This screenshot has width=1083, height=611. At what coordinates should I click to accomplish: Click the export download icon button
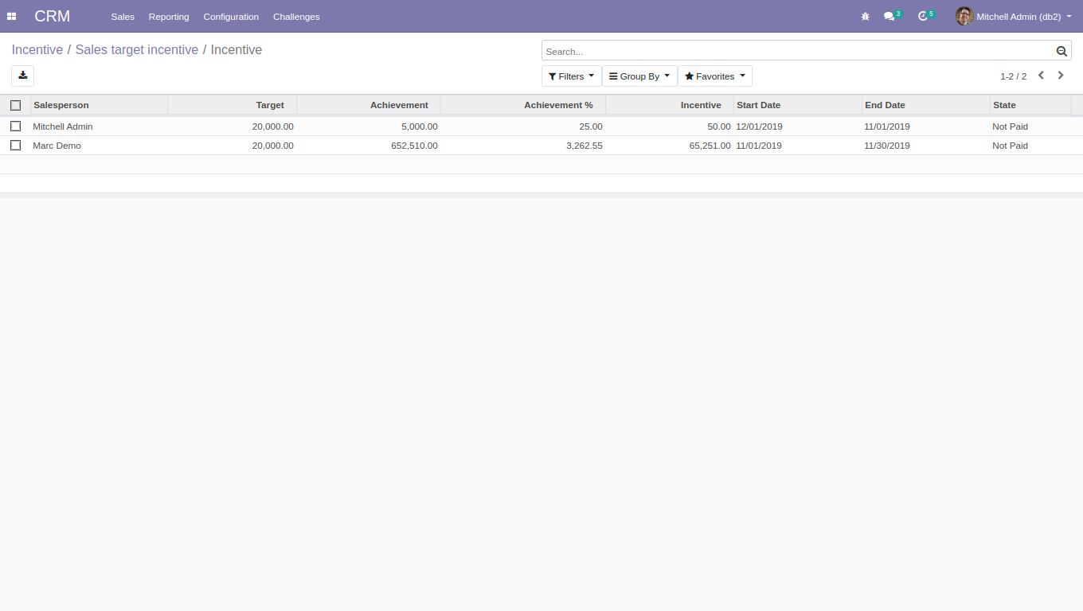[x=22, y=76]
